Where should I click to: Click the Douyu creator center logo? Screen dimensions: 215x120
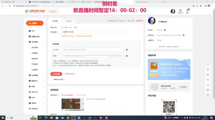point(35,11)
